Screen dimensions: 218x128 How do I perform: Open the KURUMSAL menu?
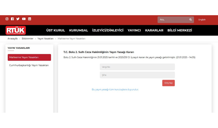pyautogui.click(x=79, y=30)
